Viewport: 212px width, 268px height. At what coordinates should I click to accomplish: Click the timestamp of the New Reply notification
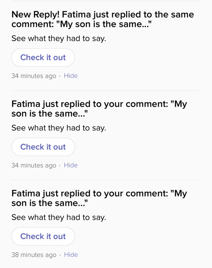click(34, 76)
